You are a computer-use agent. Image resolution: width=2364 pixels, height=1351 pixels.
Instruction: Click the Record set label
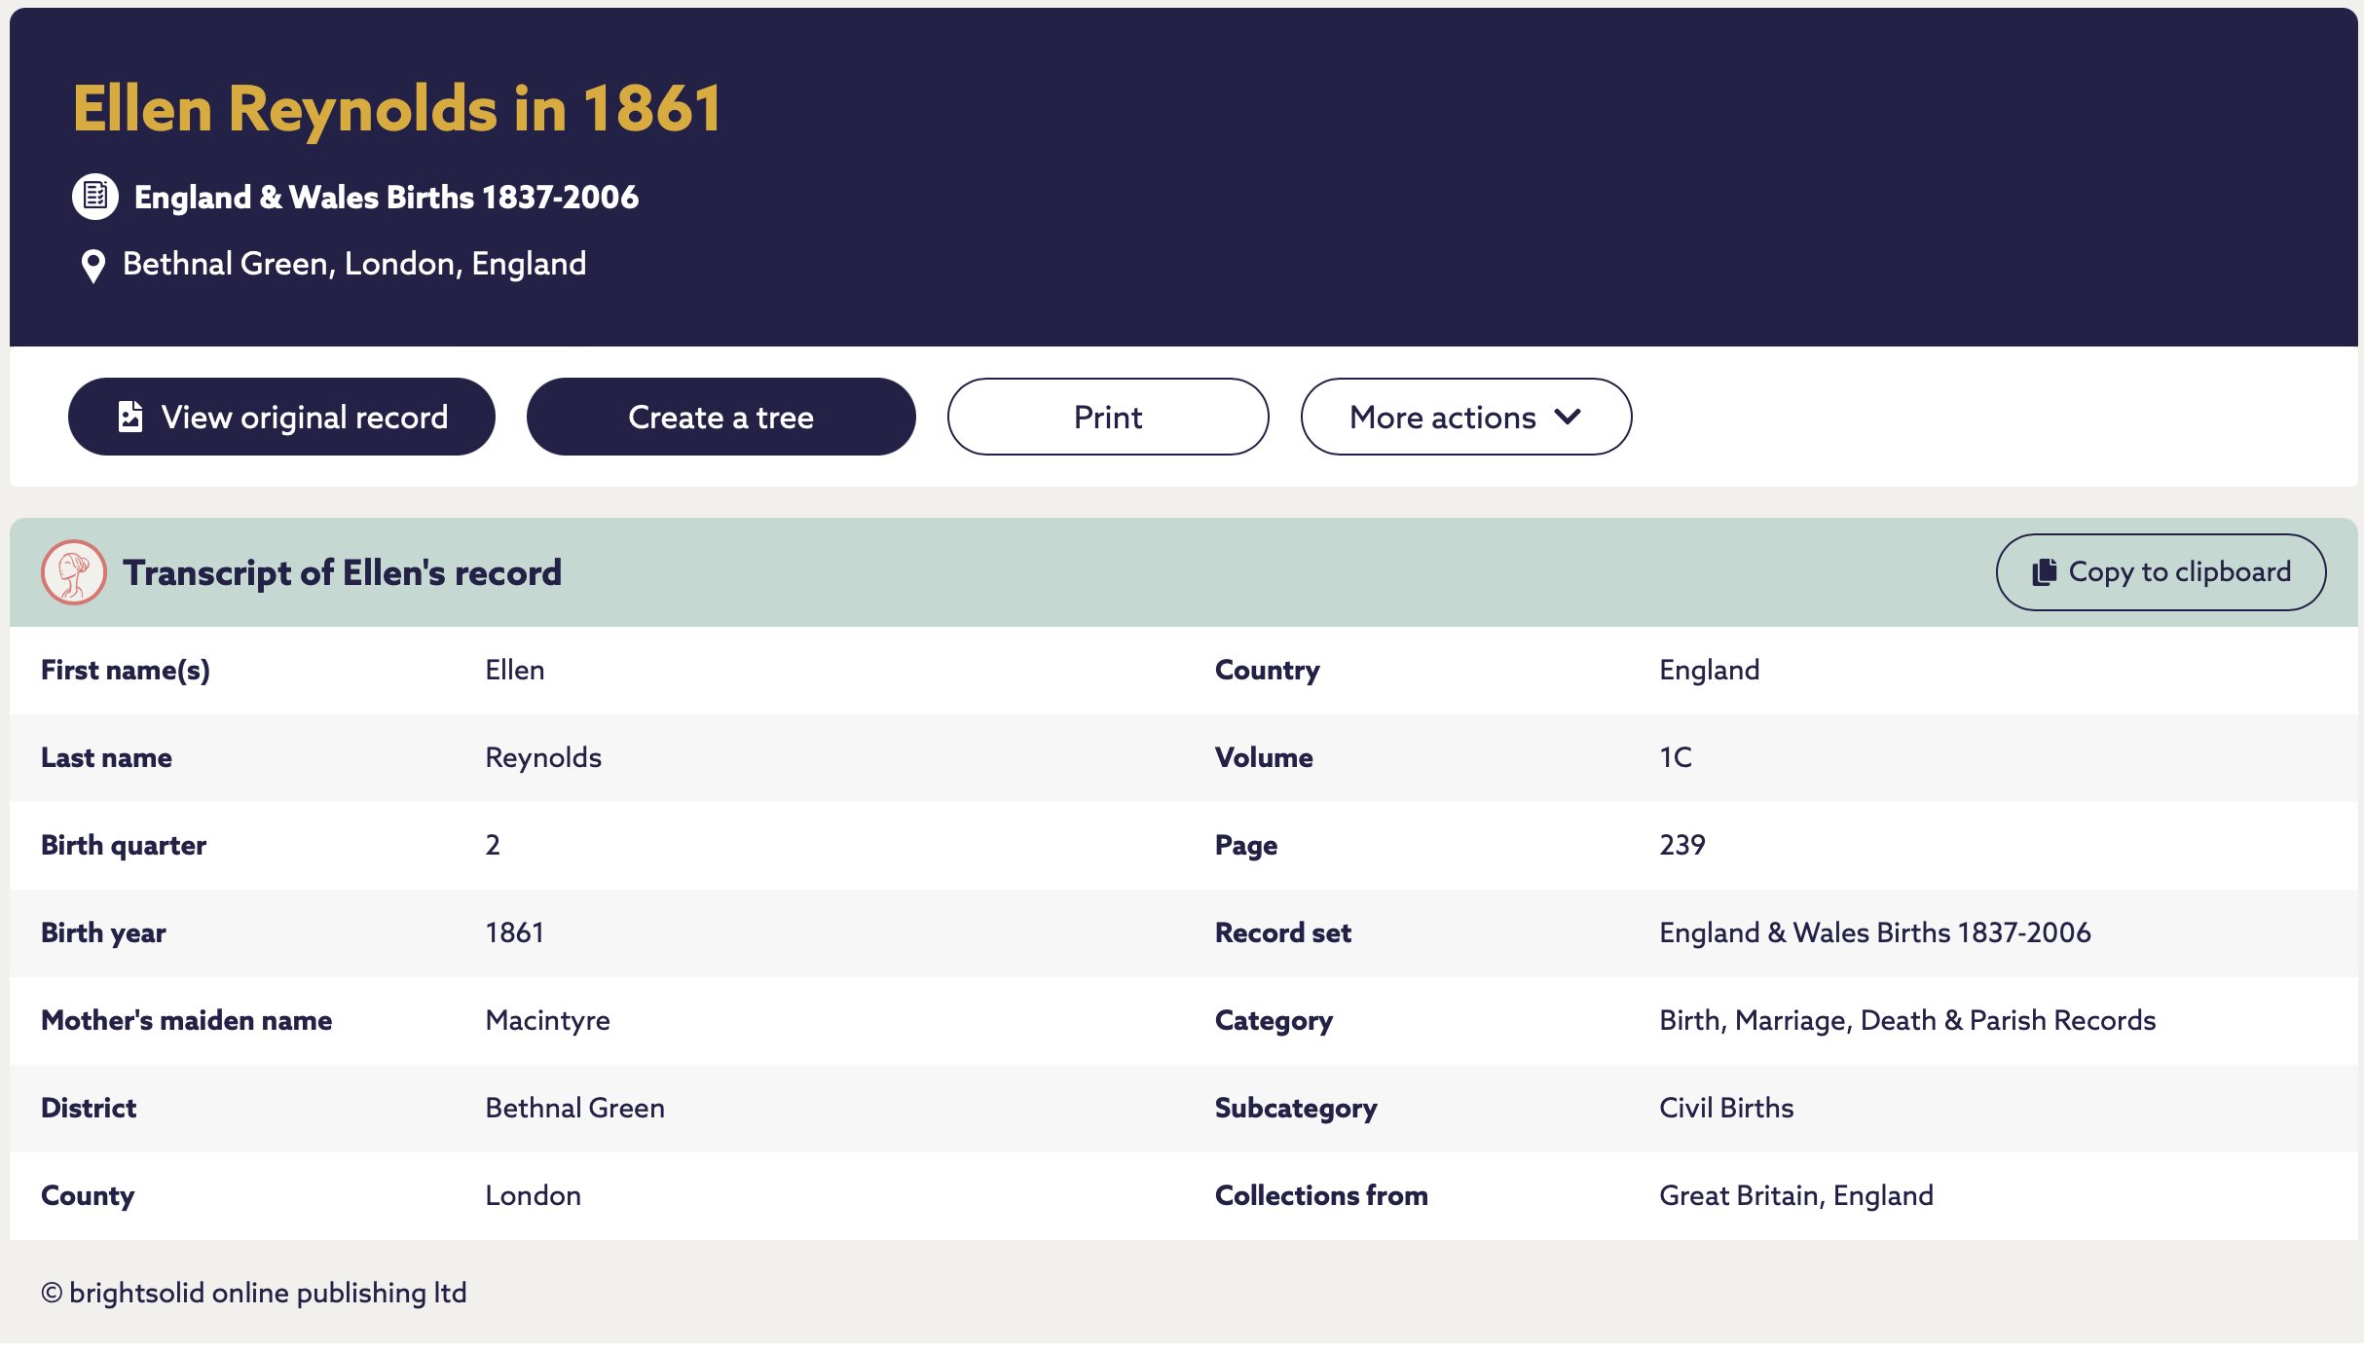1282,932
